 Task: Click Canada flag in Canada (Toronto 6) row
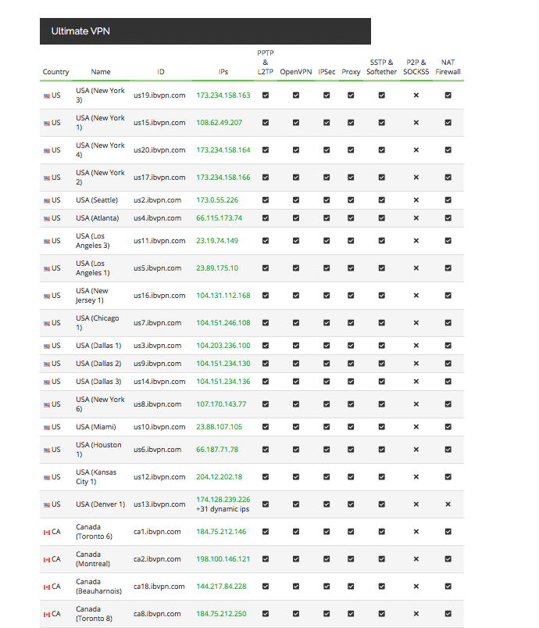click(x=47, y=533)
